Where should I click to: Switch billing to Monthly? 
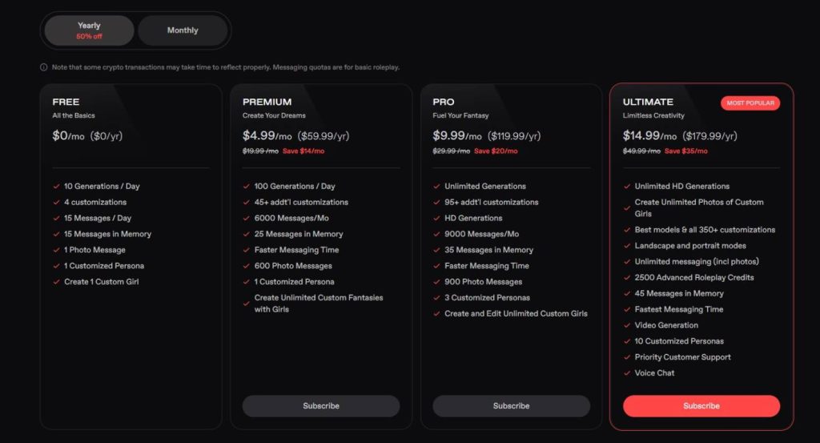click(x=183, y=30)
